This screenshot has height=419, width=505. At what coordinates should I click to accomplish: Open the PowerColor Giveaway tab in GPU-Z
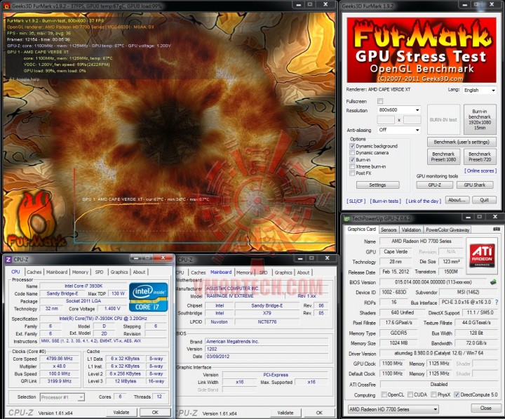tap(447, 230)
